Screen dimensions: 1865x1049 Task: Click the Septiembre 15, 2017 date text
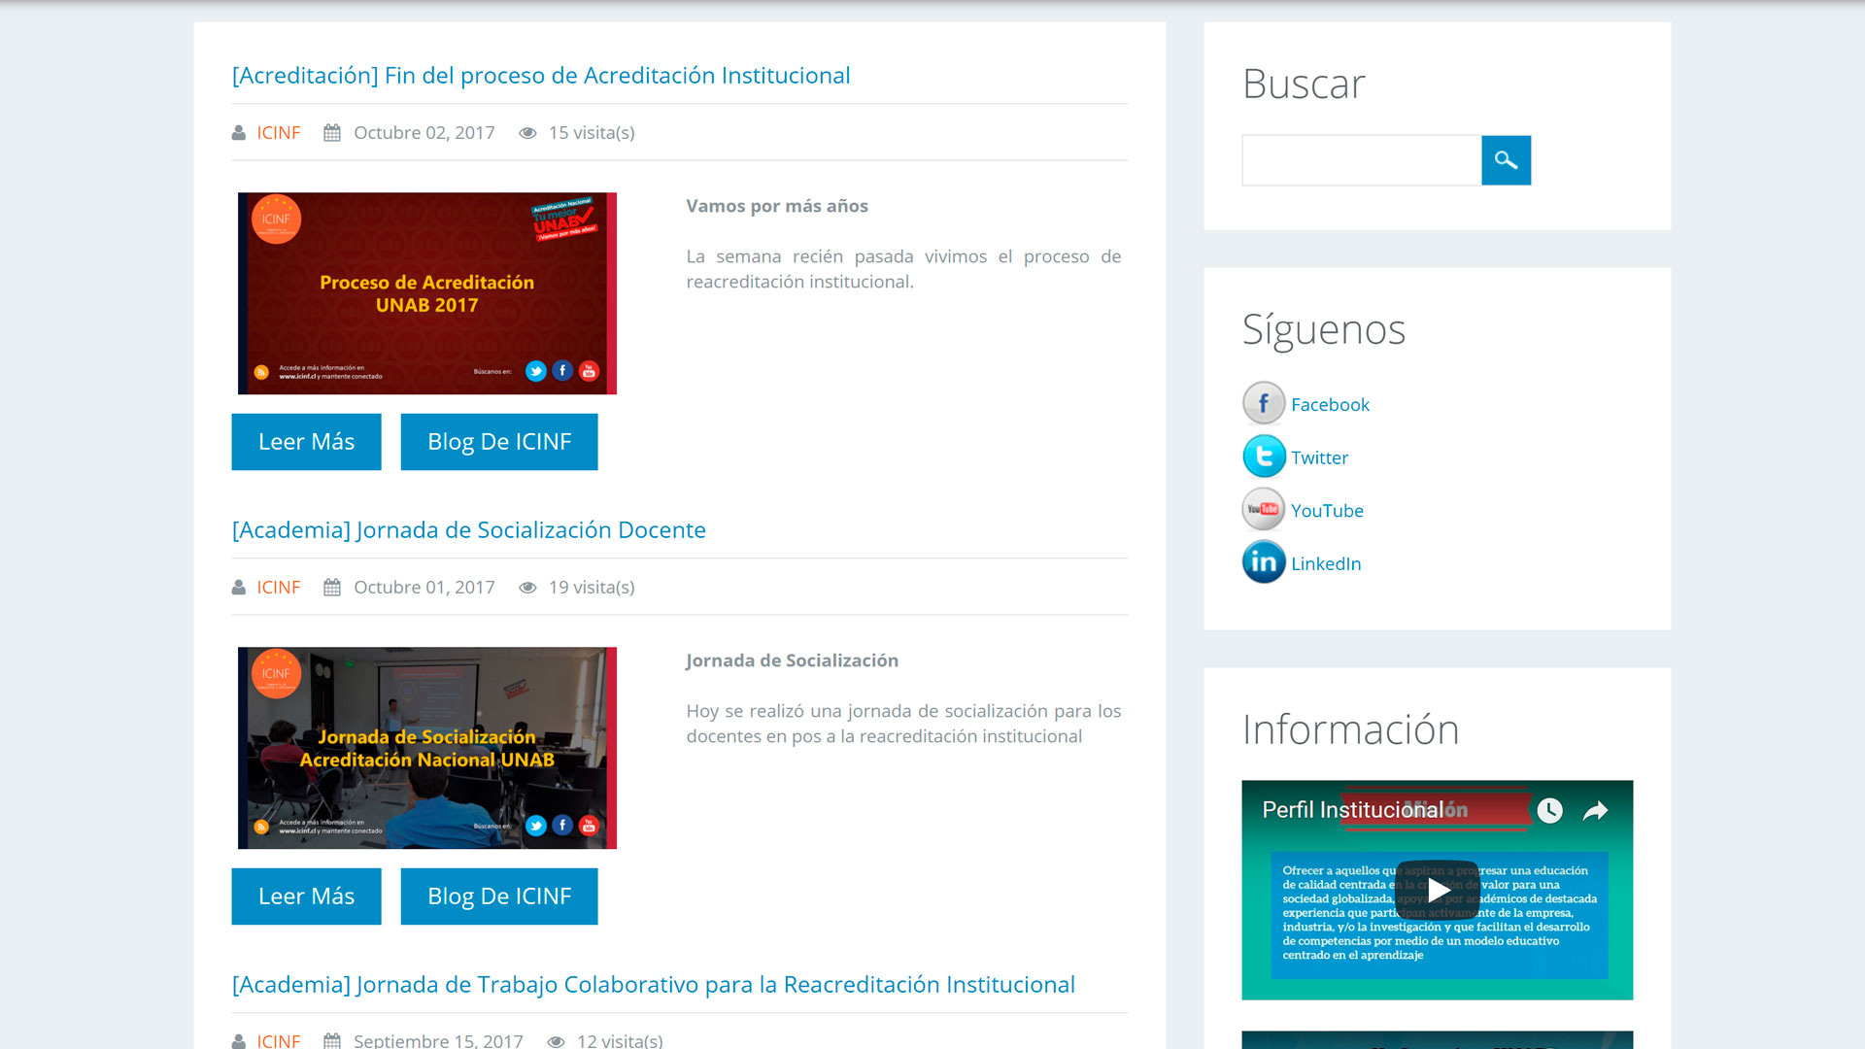(438, 1040)
